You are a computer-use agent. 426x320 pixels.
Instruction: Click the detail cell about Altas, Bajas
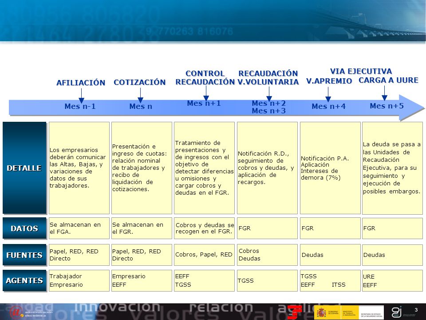point(79,168)
